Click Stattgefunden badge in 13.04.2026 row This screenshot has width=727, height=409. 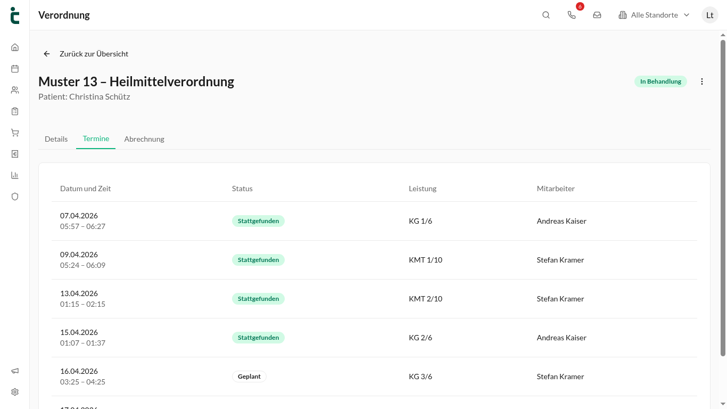(x=258, y=299)
